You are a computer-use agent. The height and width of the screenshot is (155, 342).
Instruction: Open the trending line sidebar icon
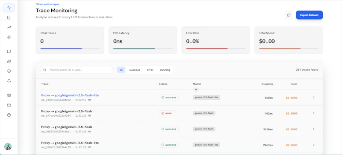9,28
